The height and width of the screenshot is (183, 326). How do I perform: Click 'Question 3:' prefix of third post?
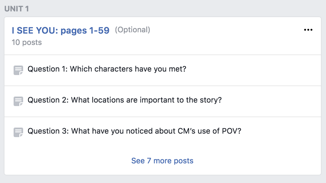48,131
